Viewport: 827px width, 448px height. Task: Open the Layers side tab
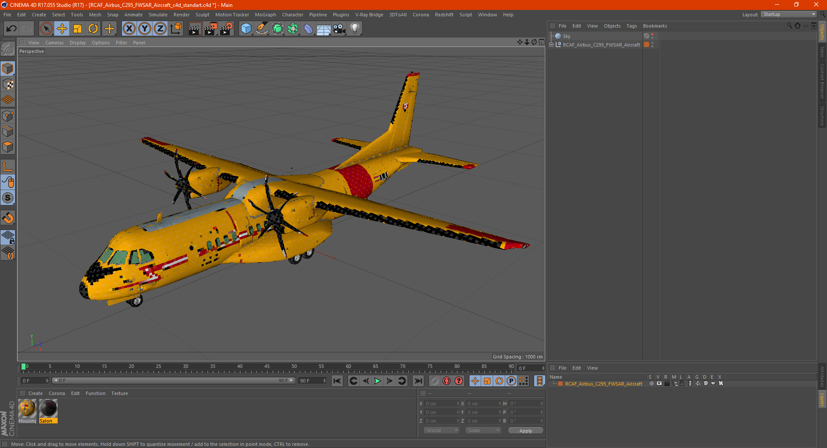coord(822,399)
